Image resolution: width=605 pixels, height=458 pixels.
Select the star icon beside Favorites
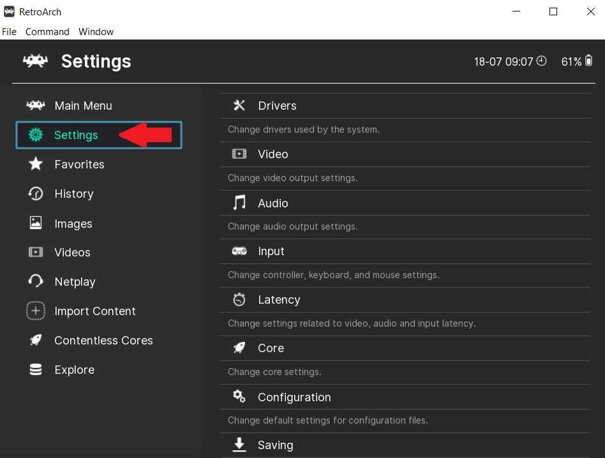35,164
